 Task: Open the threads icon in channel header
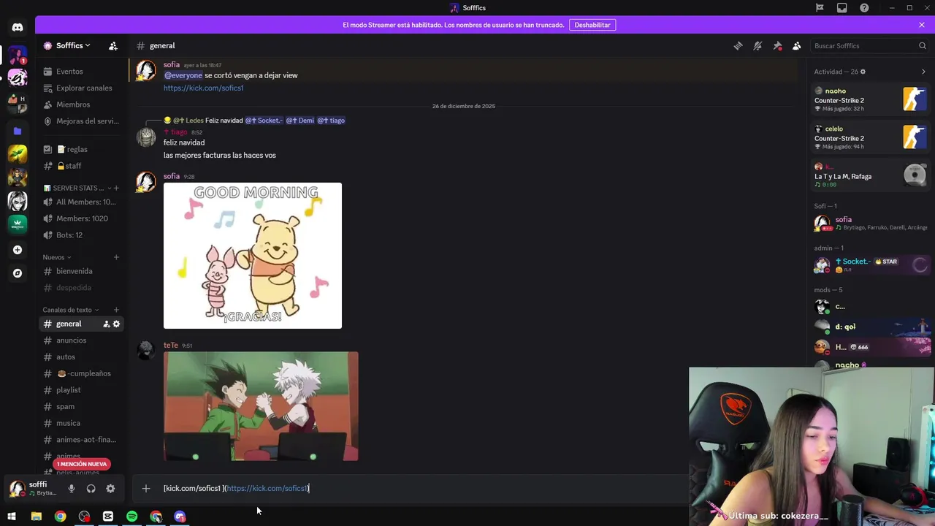point(739,45)
